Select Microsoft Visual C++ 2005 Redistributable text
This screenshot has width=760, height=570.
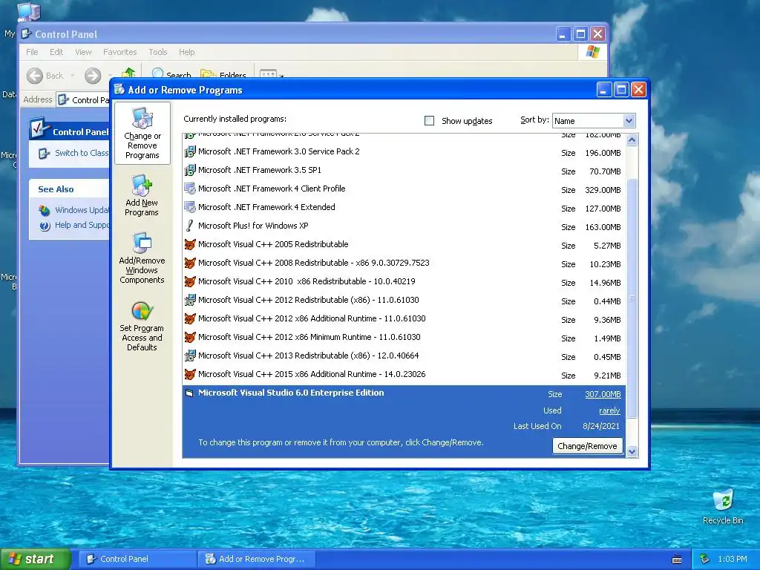click(x=273, y=244)
